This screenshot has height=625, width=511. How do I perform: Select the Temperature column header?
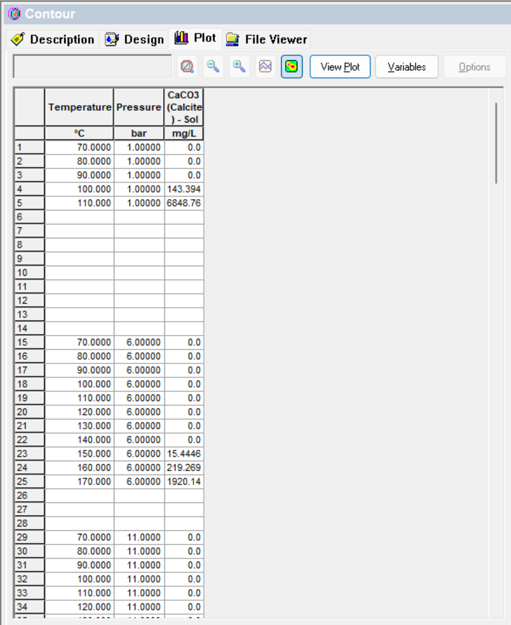(x=80, y=107)
